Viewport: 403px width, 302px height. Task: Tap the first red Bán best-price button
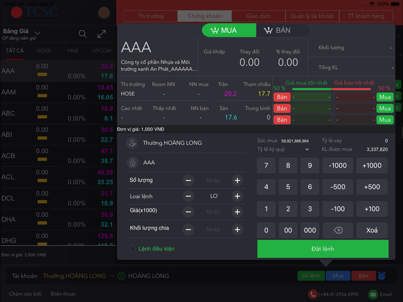(x=282, y=97)
